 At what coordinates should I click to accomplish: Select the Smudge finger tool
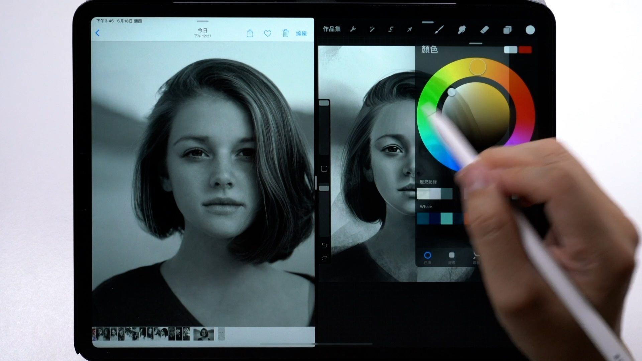pyautogui.click(x=462, y=30)
